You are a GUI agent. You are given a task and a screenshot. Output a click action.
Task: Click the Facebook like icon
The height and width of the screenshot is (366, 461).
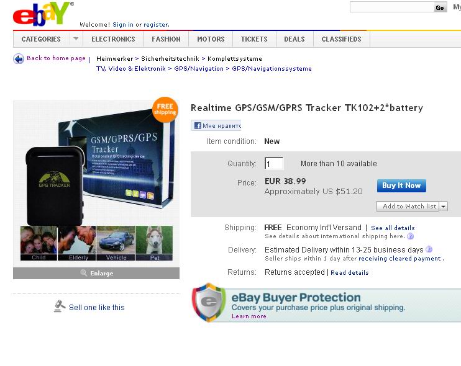point(198,126)
